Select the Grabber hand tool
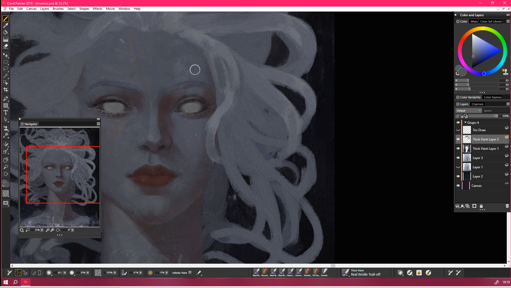The image size is (511, 288). click(6, 160)
